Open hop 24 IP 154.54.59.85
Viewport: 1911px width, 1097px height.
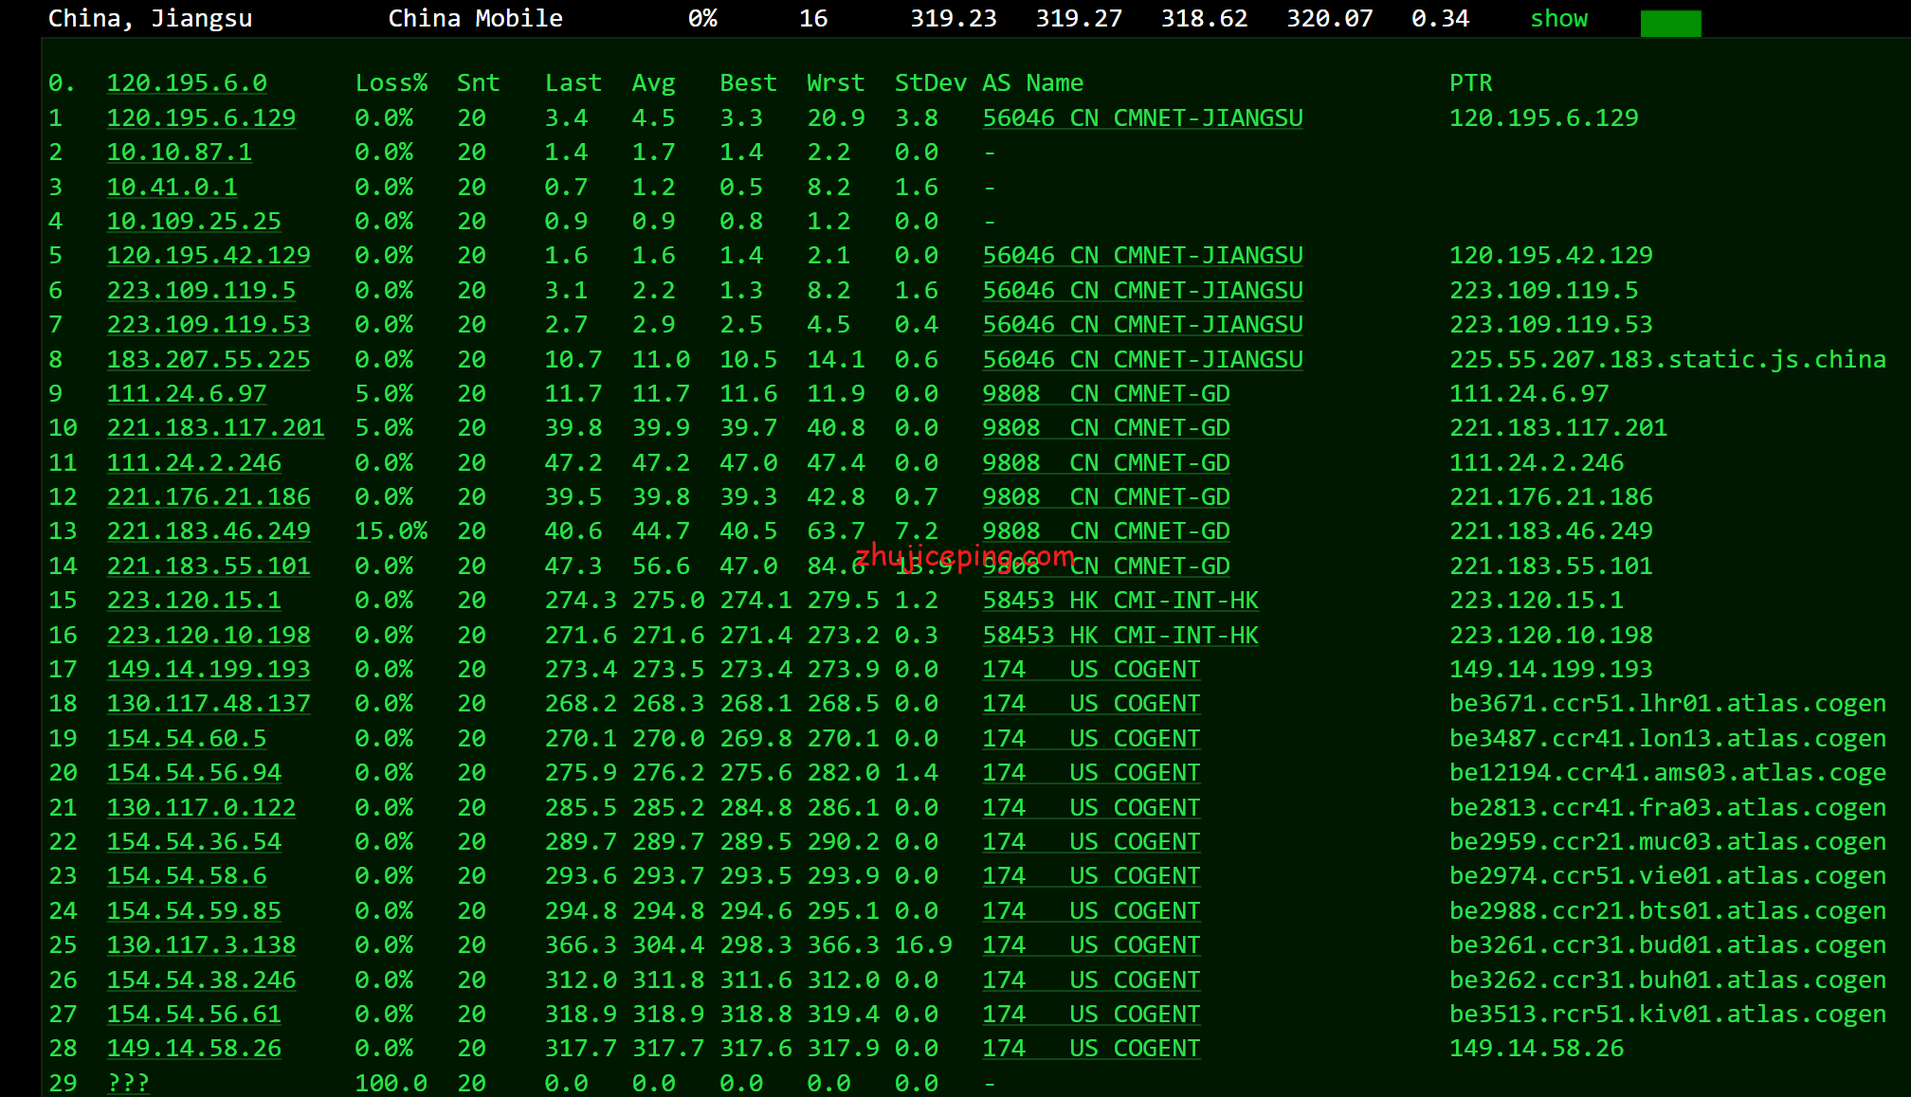tap(193, 910)
